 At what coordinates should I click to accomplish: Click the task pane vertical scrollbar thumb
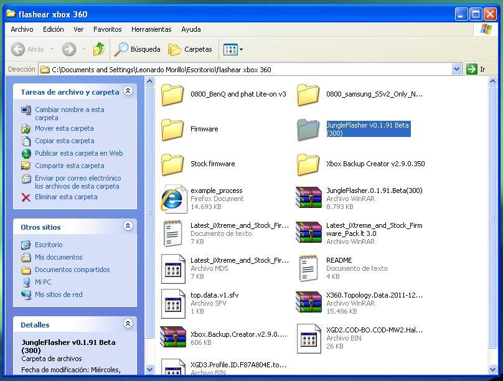pos(149,212)
